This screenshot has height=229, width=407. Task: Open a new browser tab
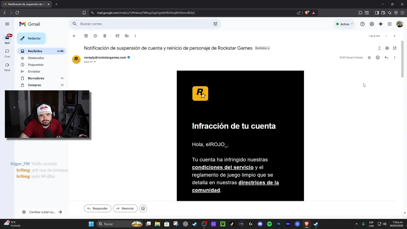56,4
